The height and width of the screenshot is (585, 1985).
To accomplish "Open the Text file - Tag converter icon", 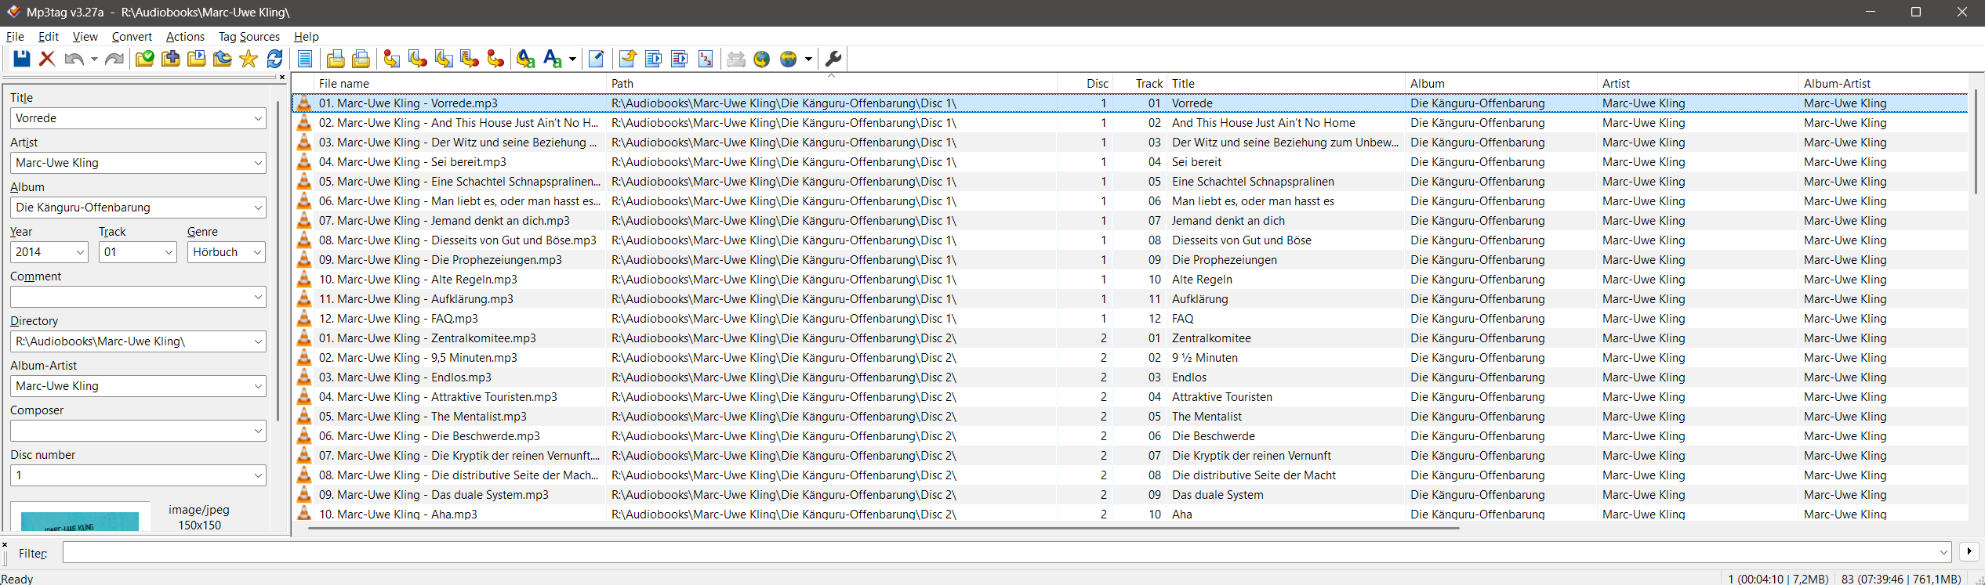I will tap(470, 59).
